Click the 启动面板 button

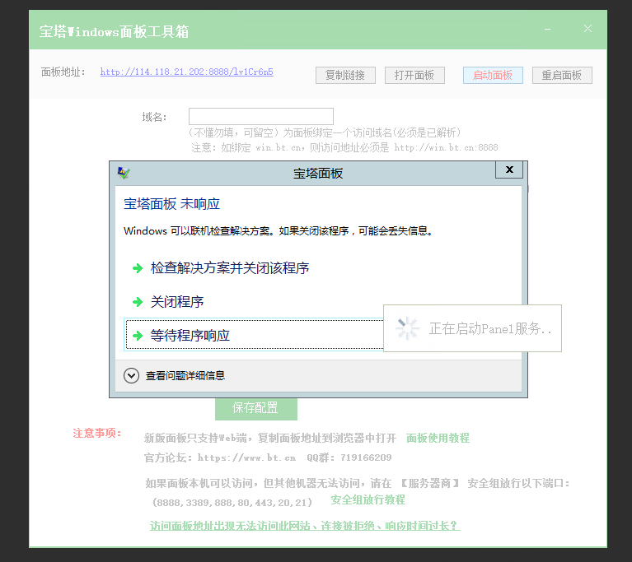493,75
